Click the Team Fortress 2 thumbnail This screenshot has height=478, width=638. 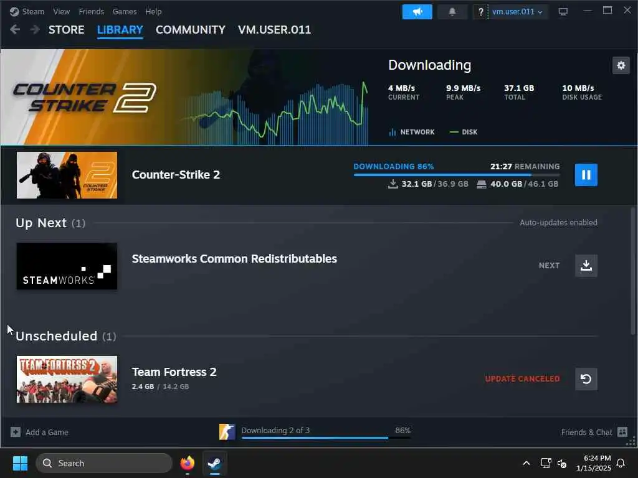[67, 379]
